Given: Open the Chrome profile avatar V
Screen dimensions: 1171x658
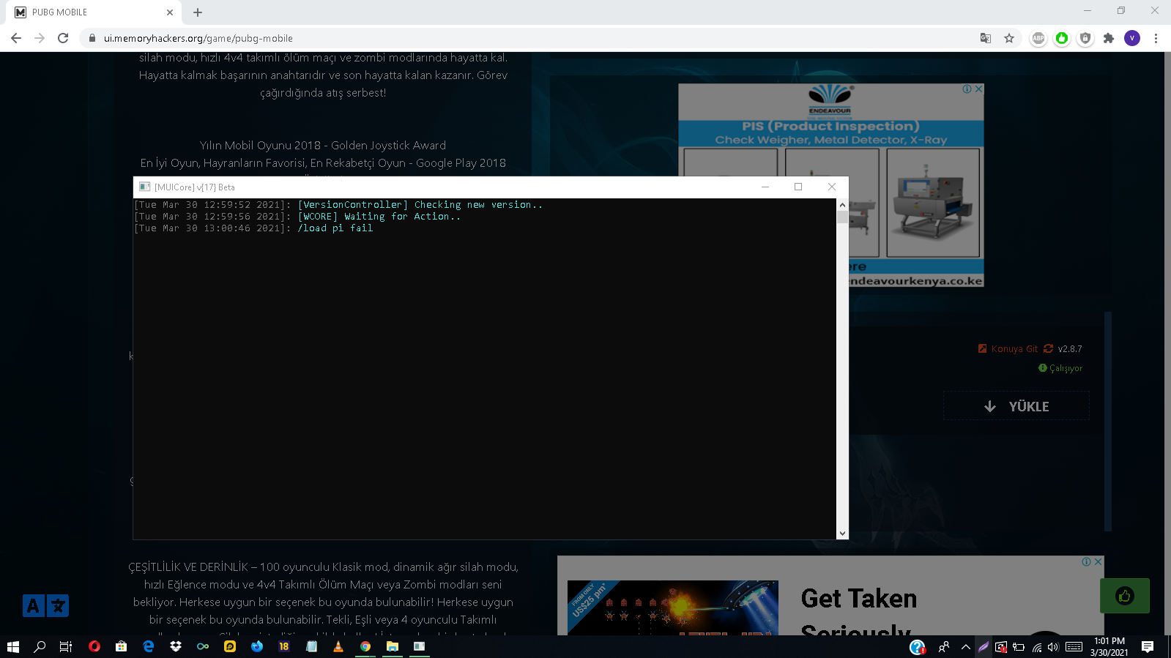Looking at the screenshot, I should [1132, 38].
